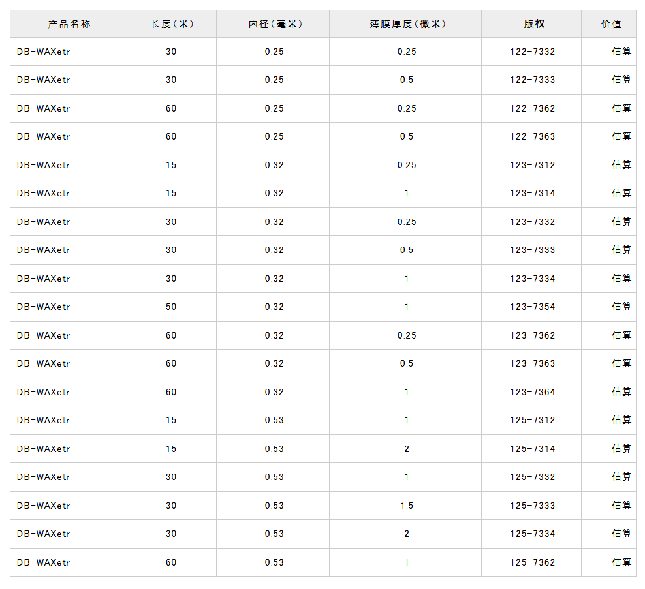Click part number 123-7312
Viewport: 645px width, 589px height.
(533, 165)
